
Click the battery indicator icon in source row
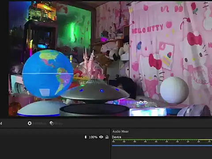(86, 137)
